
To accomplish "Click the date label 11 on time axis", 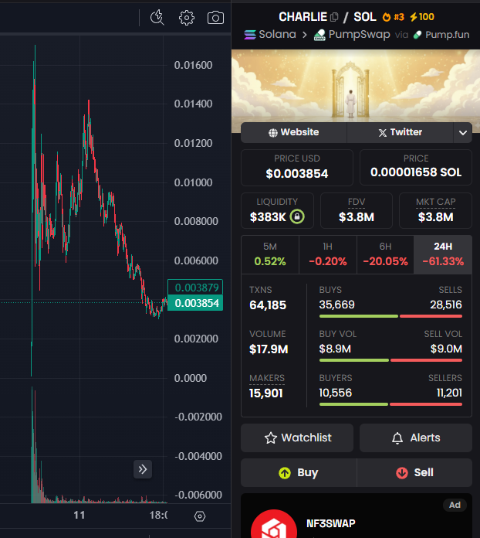I will point(79,516).
